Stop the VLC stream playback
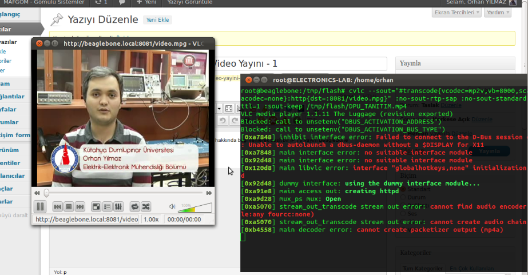 pyautogui.click(x=69, y=206)
